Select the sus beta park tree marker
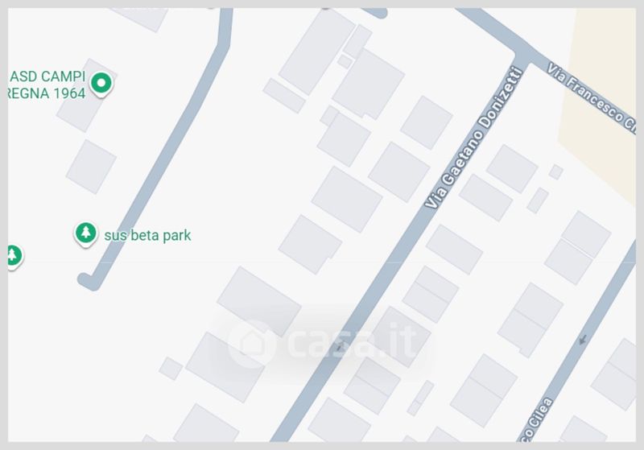The width and height of the screenshot is (644, 450). pos(85,234)
